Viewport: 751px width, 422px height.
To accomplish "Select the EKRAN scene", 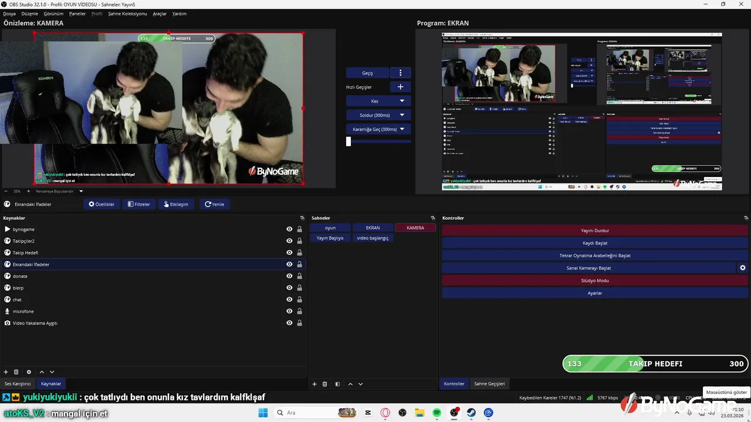I will [373, 227].
